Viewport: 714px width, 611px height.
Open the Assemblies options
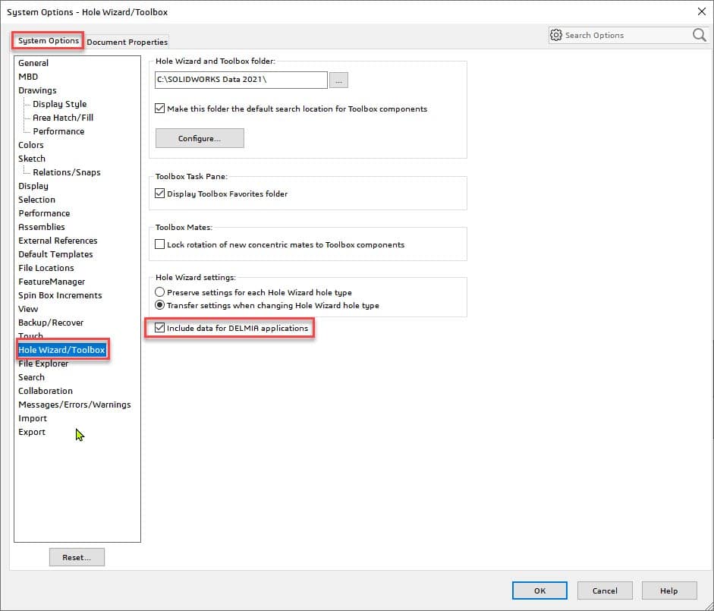pyautogui.click(x=42, y=227)
